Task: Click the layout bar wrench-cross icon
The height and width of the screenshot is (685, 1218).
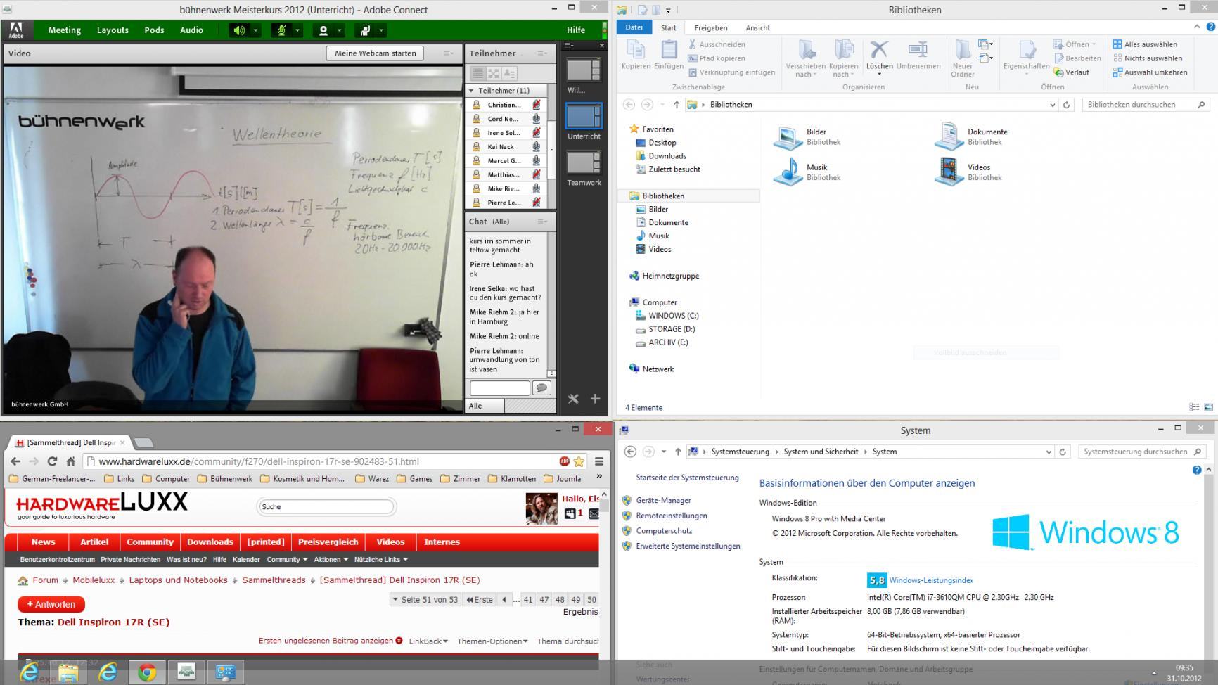Action: coord(573,399)
